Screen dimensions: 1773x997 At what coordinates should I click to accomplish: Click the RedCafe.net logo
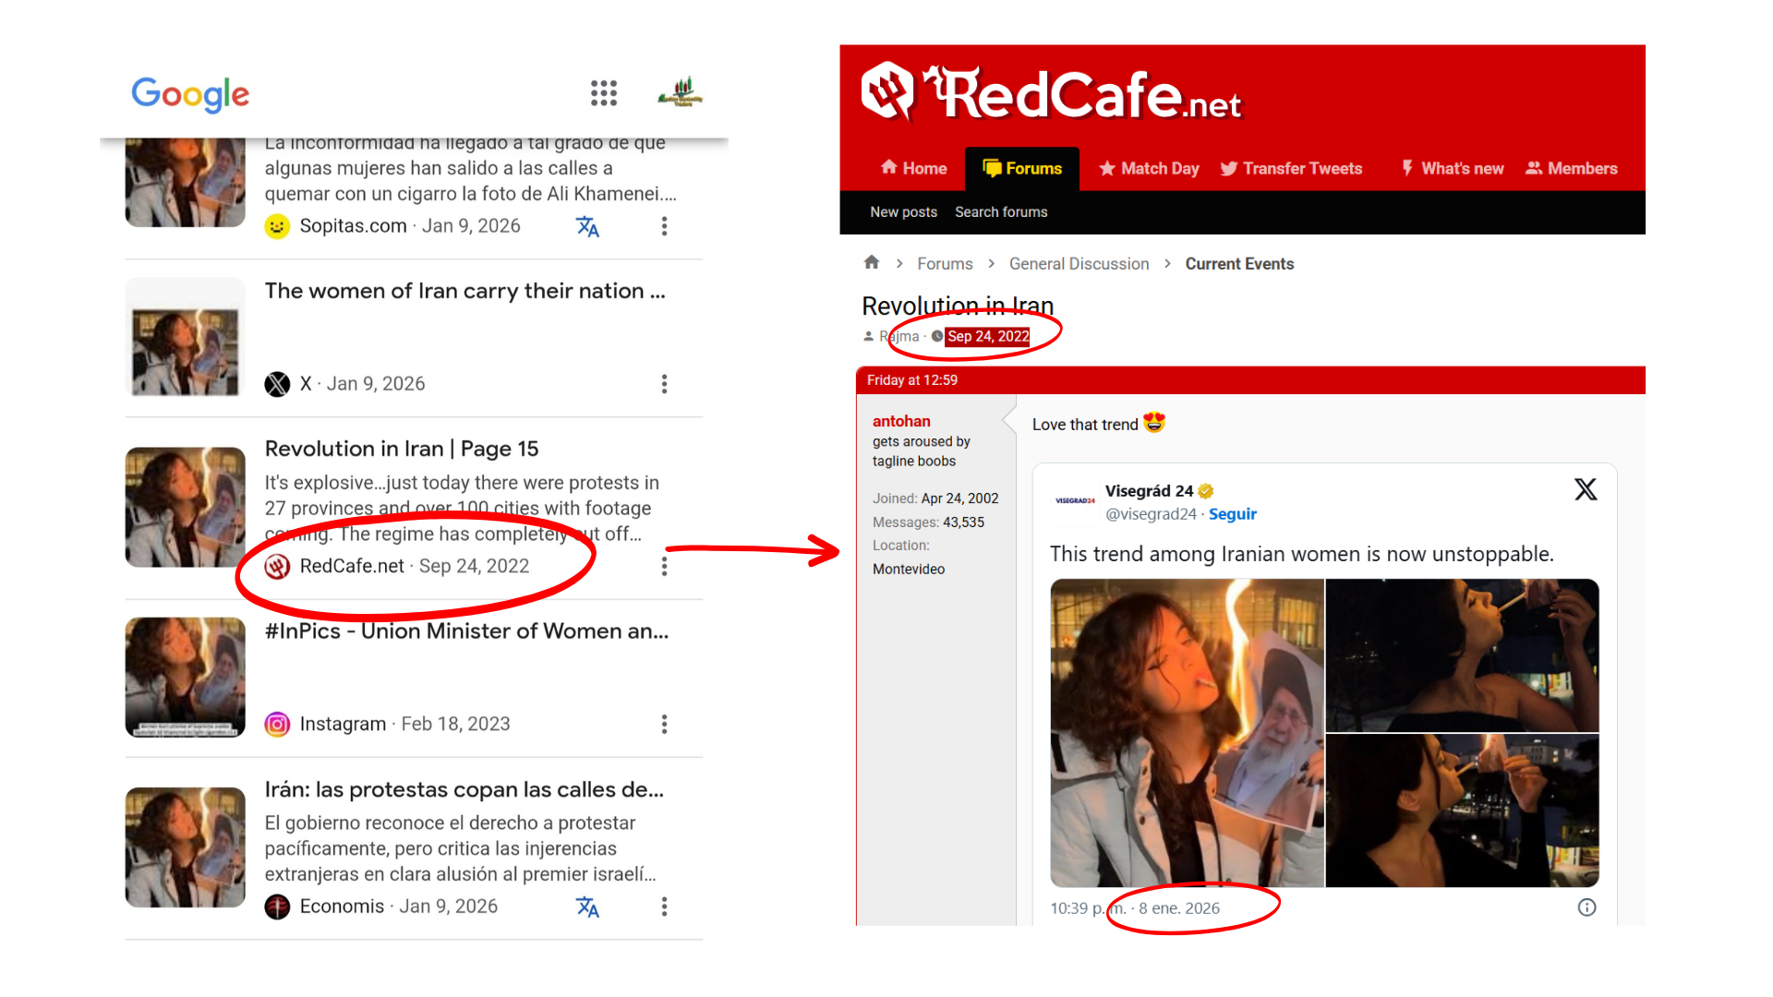pos(1051,94)
